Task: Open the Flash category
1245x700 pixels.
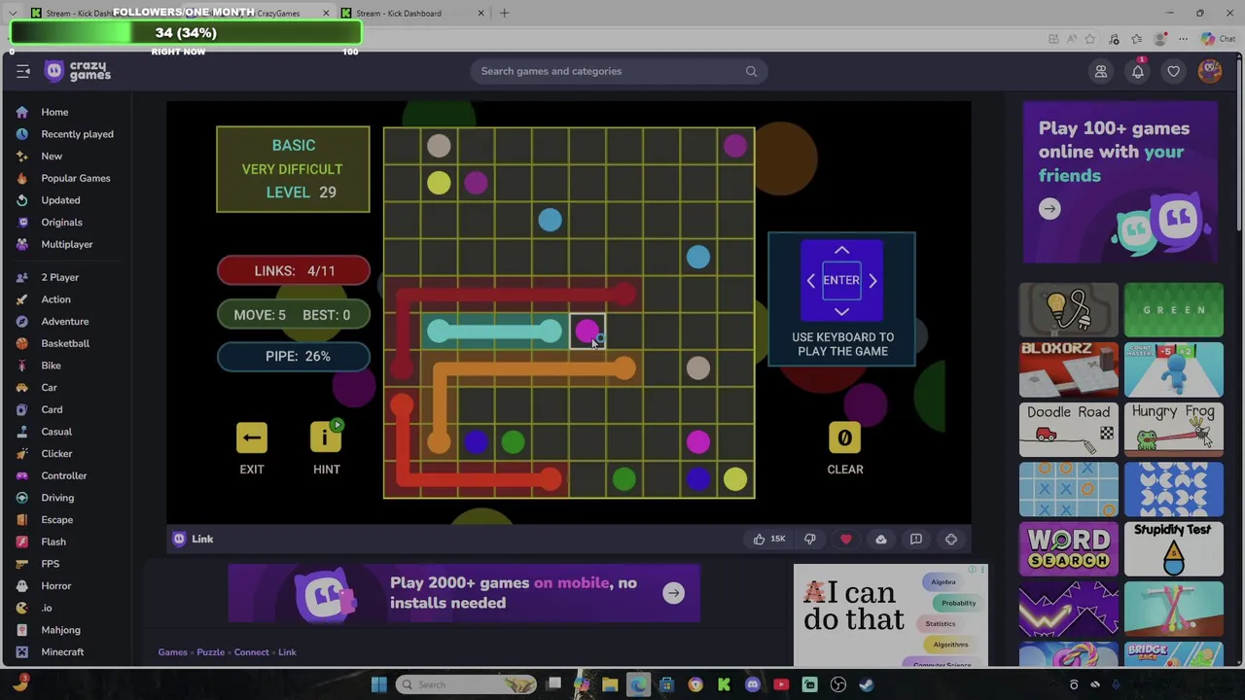Action: click(53, 542)
